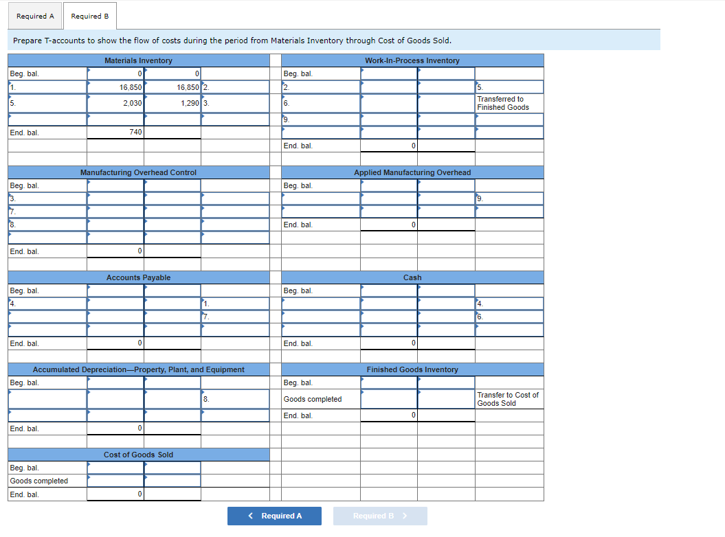
Task: Select the Cash row 6 credit cell
Action: tap(445, 316)
